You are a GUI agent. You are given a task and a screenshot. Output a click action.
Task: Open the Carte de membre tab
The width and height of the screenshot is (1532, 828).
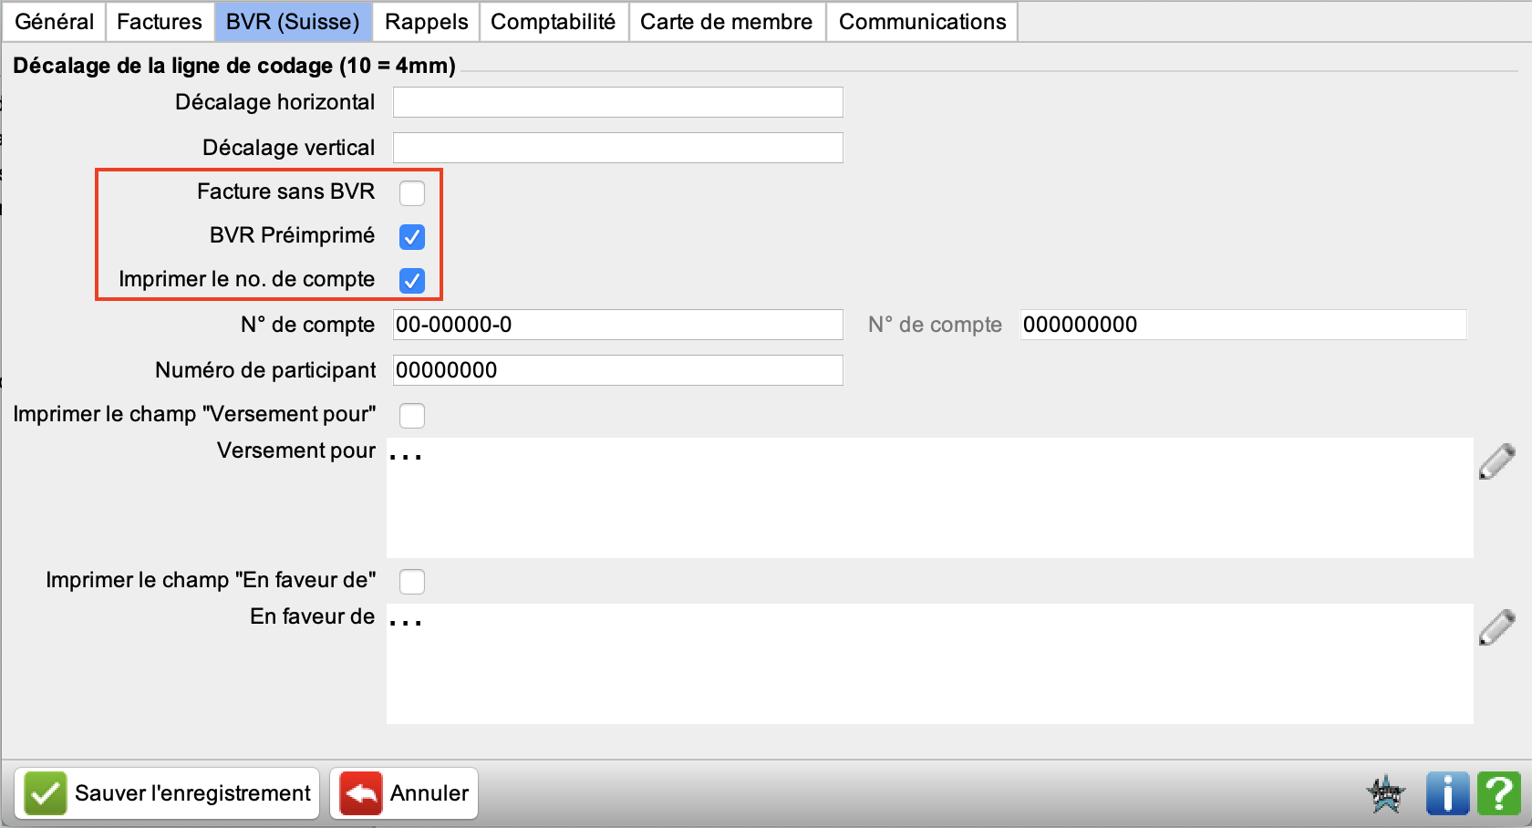click(x=726, y=22)
